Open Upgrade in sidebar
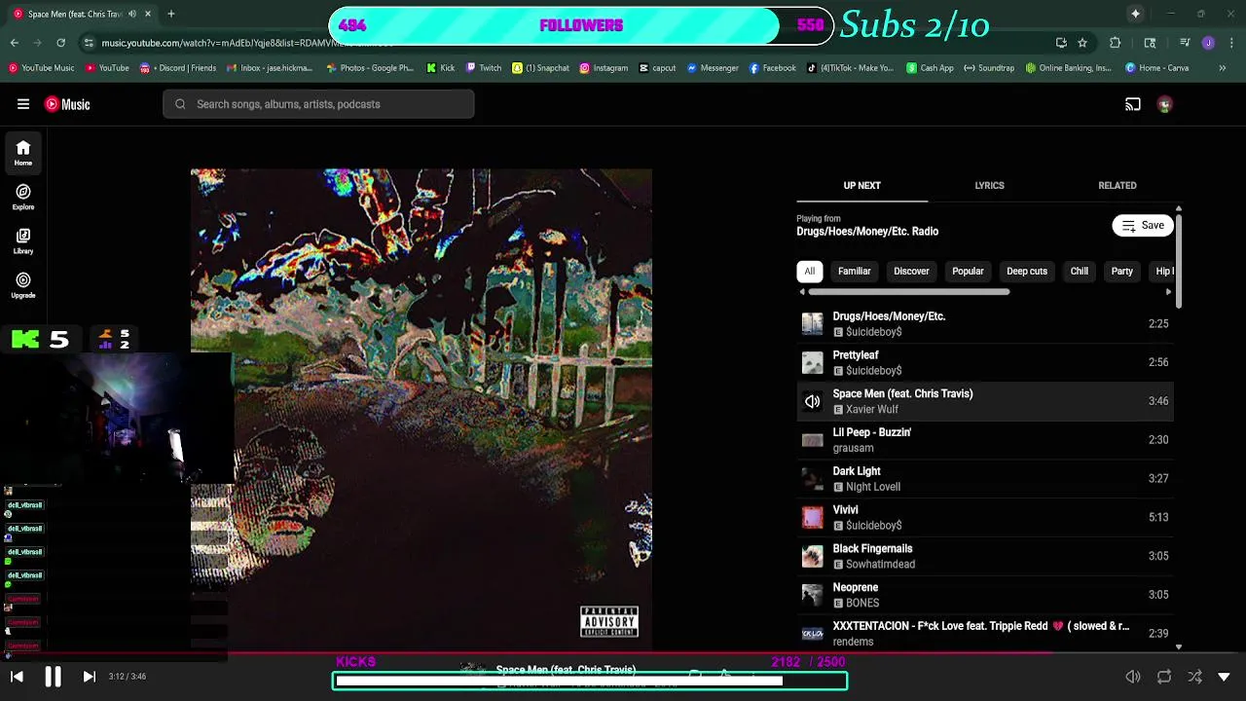 tap(23, 285)
